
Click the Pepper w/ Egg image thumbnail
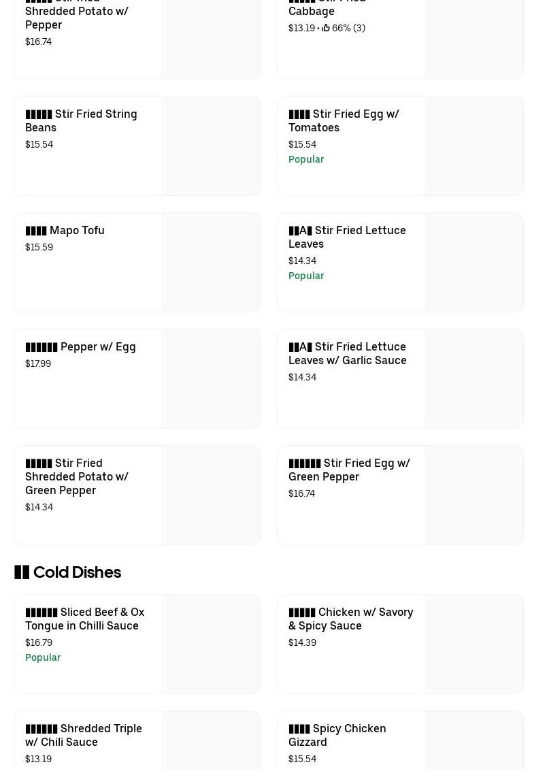point(211,379)
